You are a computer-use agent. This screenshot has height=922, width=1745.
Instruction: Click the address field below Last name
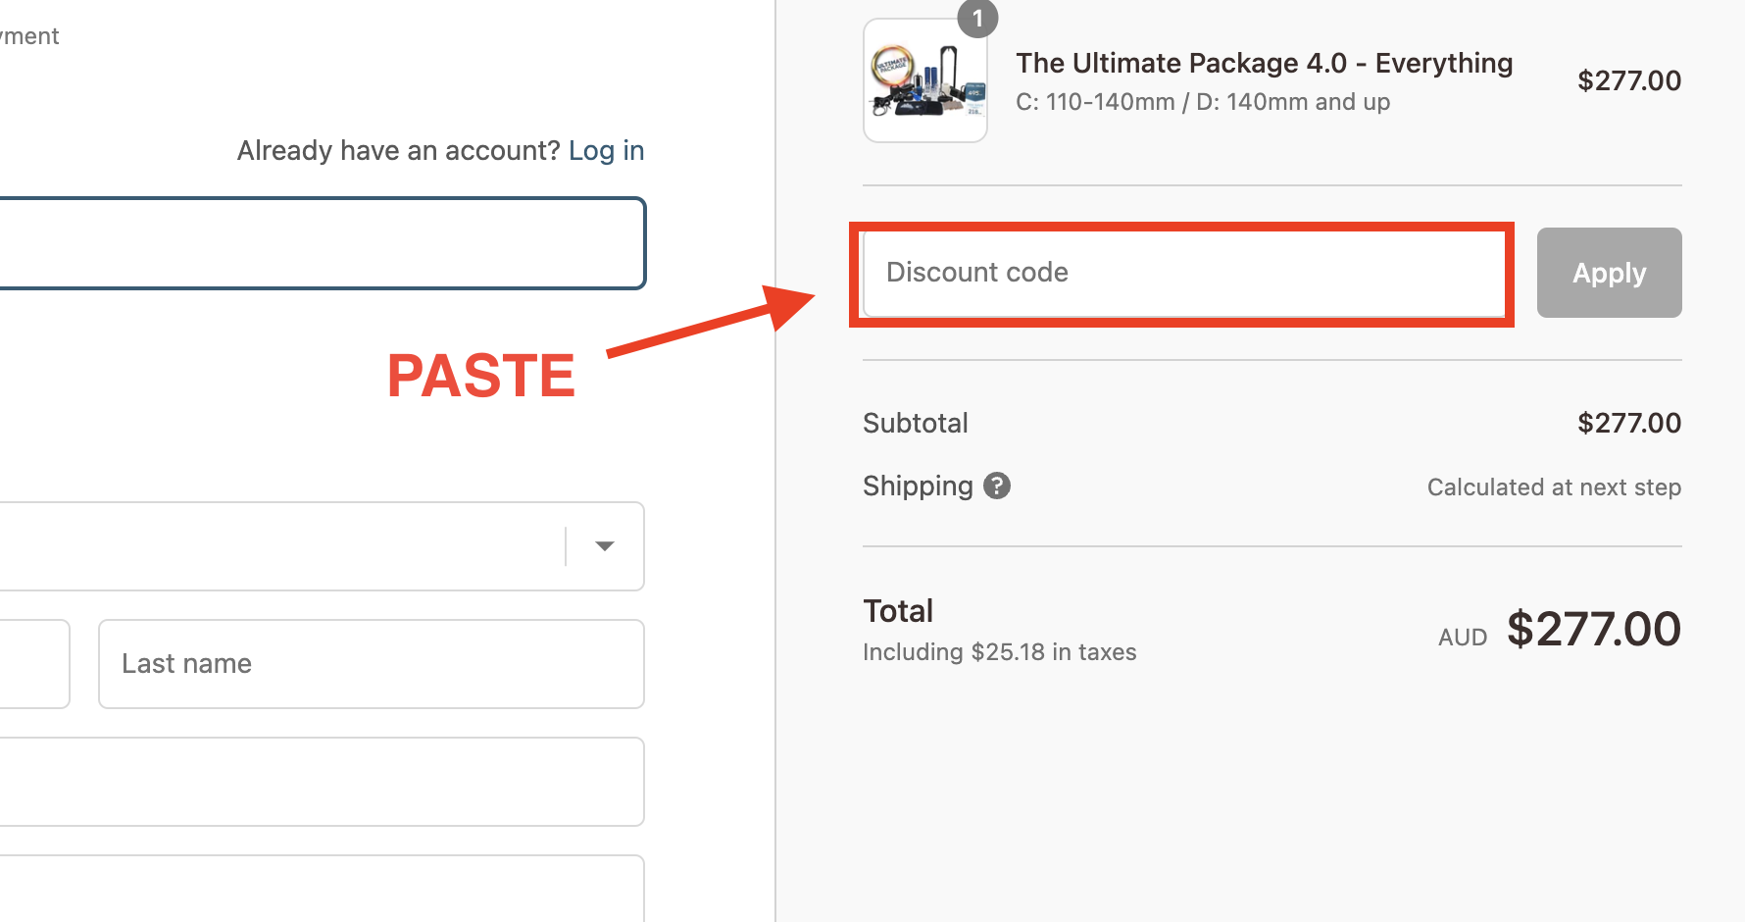[x=322, y=782]
